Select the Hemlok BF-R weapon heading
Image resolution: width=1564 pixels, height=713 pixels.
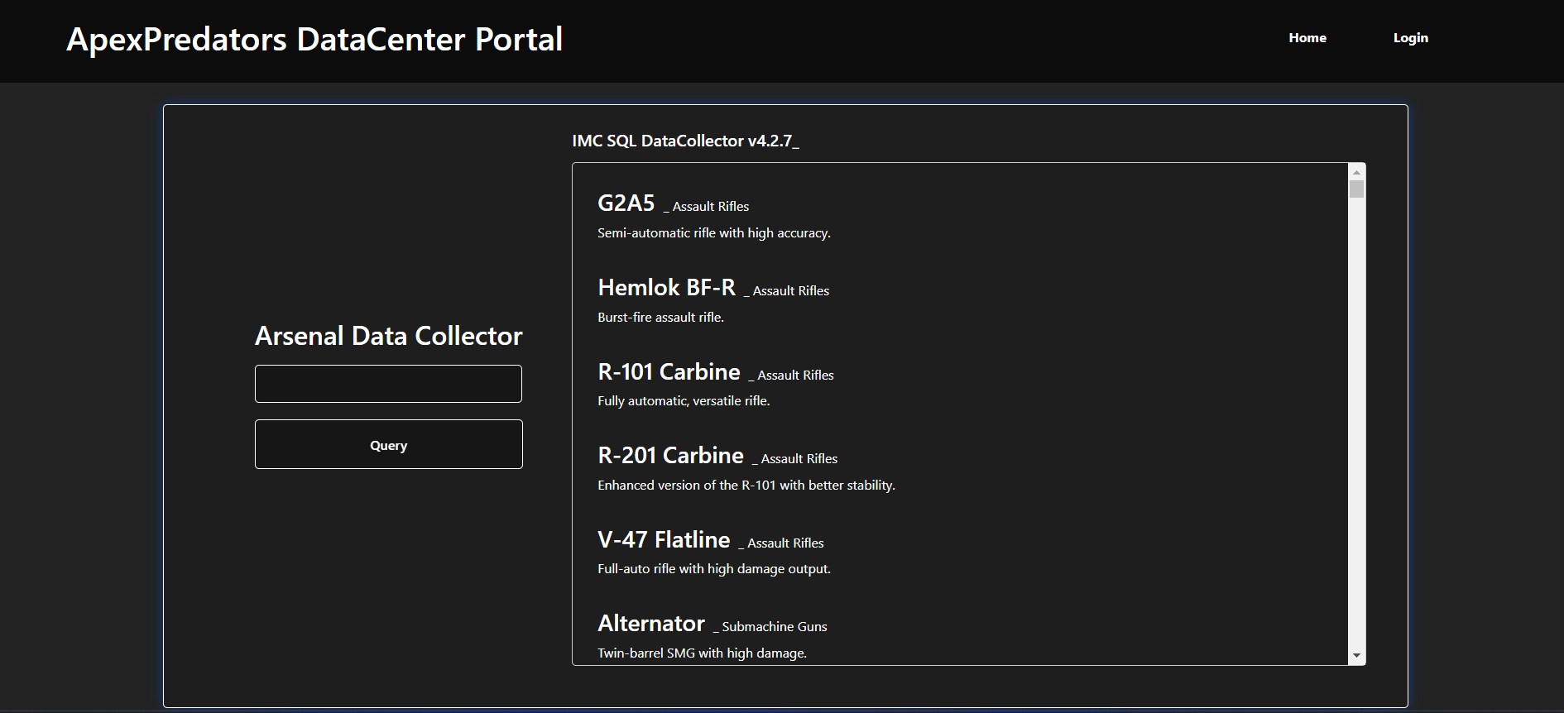tap(666, 288)
